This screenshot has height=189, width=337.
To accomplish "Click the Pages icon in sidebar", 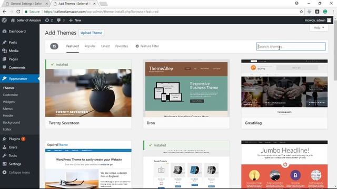I will pos(5,59).
